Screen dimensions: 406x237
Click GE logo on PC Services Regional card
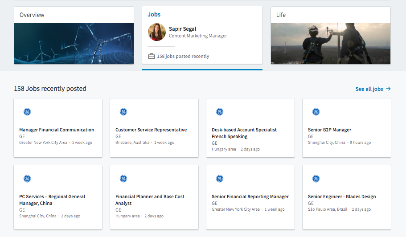pyautogui.click(x=27, y=179)
